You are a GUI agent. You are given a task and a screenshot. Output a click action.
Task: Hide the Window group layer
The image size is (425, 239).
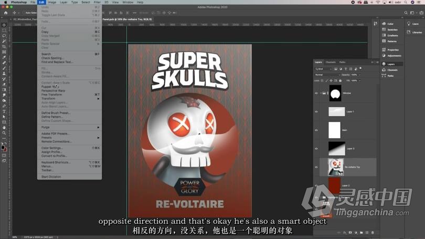316,93
